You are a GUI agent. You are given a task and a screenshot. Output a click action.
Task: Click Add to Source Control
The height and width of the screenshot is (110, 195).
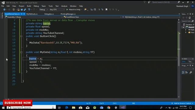(182, 103)
